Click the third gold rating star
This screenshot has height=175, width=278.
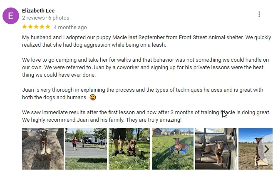point(36,27)
